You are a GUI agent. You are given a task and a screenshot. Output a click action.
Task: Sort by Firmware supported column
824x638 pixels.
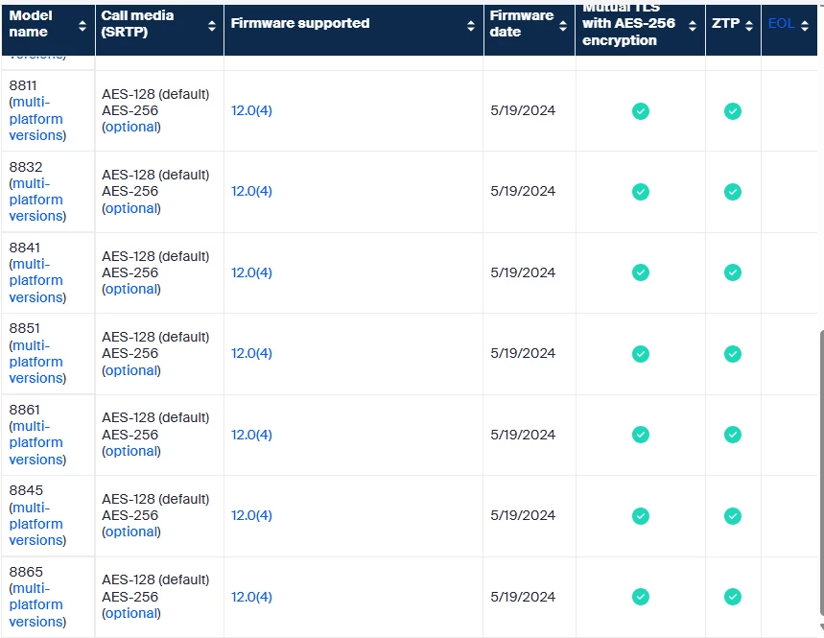click(x=471, y=26)
